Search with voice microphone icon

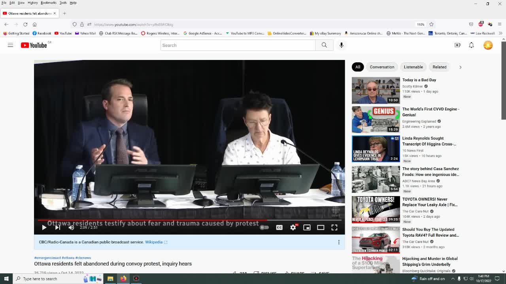click(342, 45)
